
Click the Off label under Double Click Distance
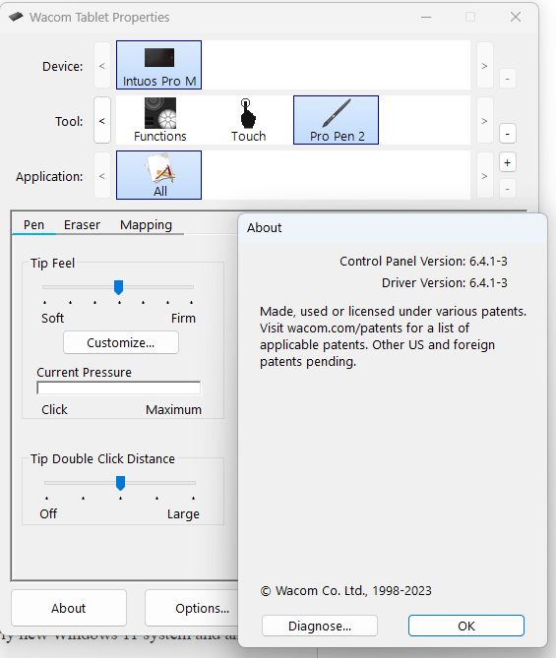(48, 514)
